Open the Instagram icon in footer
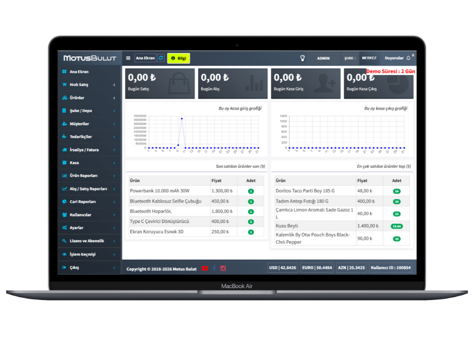474x355 pixels. point(223,269)
